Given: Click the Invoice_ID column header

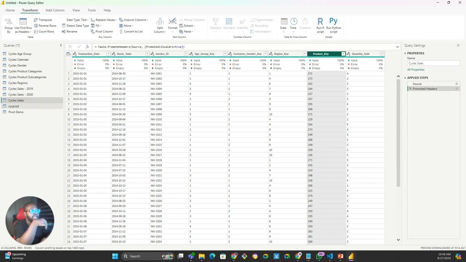Looking at the screenshot, I should 169,54.
